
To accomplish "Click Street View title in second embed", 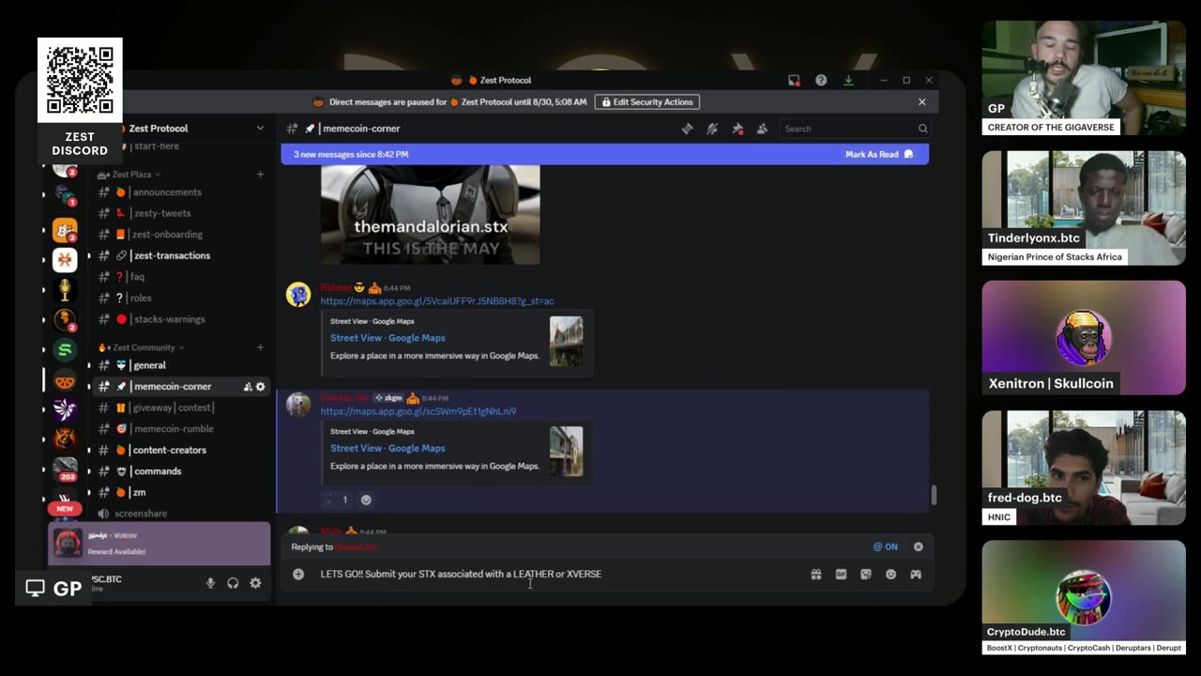I will click(x=388, y=449).
